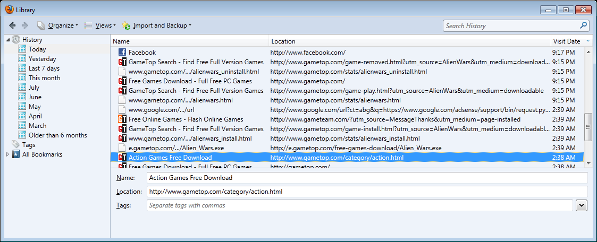Click the Organize stacked-pages icon
597x242 pixels.
click(x=41, y=25)
